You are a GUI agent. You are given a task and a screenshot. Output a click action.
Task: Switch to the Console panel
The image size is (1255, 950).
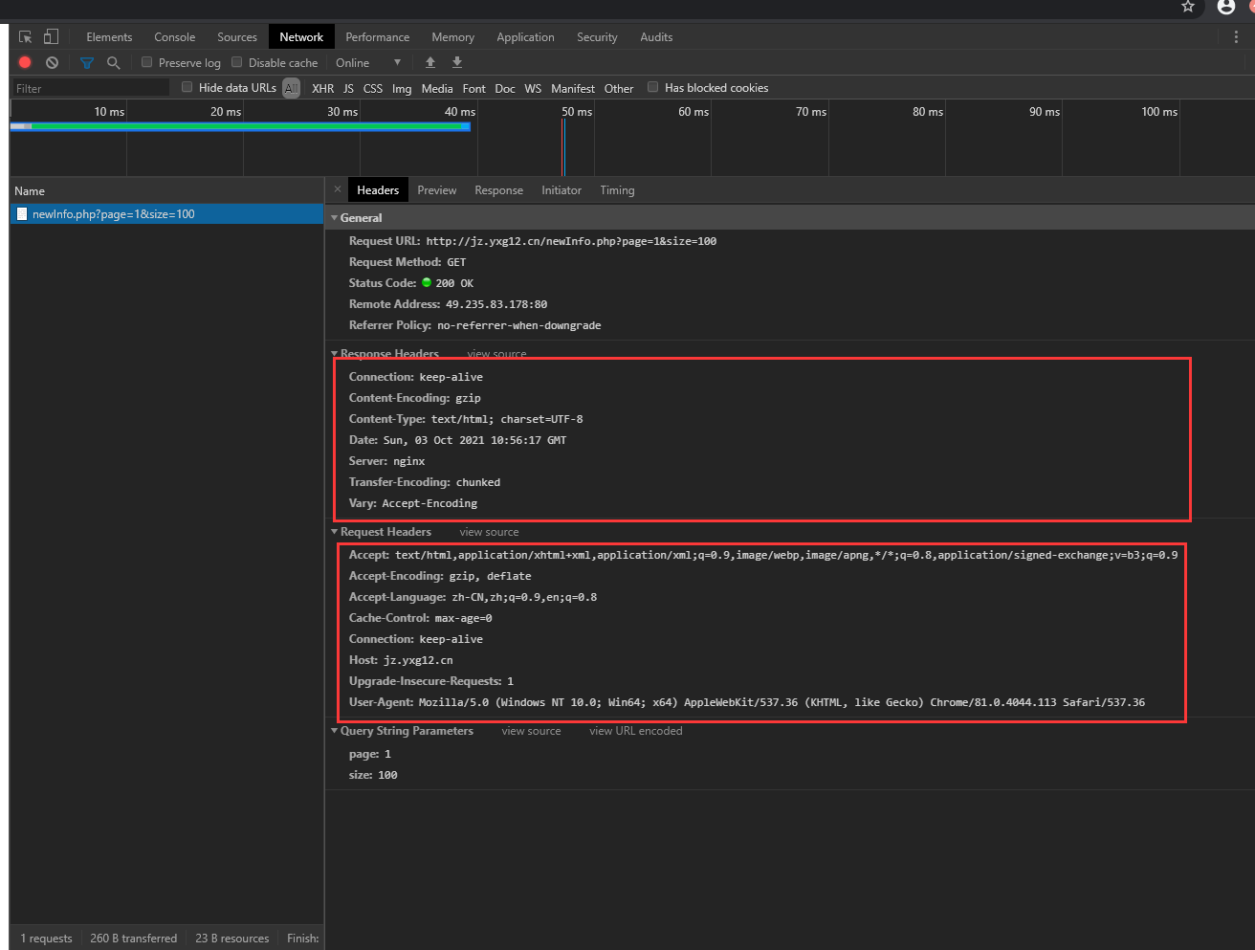(x=175, y=37)
